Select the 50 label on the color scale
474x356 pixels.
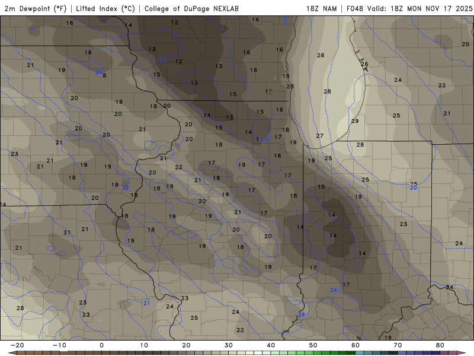313,345
